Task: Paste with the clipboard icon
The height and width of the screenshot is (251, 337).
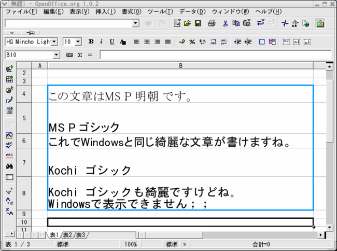Action: tap(247, 23)
